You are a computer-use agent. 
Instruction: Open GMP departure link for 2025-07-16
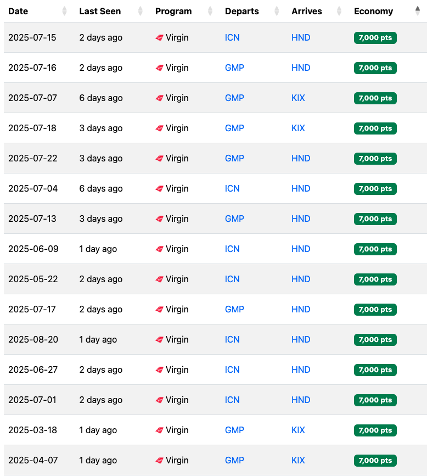coord(234,68)
